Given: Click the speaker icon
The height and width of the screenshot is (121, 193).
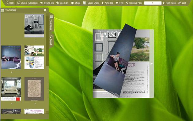Looking at the screenshot, I should pos(41,3).
